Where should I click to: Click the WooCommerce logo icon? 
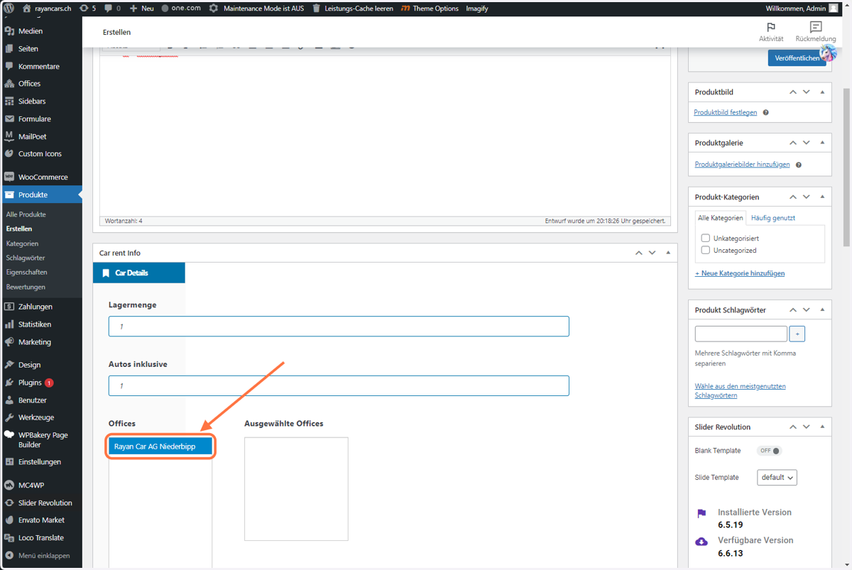(x=9, y=177)
